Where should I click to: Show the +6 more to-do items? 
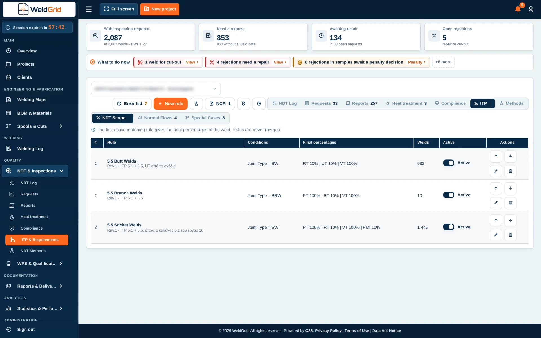[443, 62]
